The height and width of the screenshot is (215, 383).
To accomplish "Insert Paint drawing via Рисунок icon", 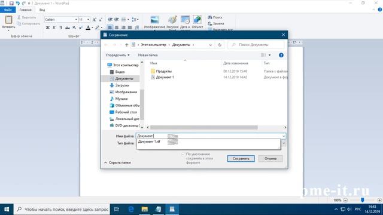I will pyautogui.click(x=173, y=20).
